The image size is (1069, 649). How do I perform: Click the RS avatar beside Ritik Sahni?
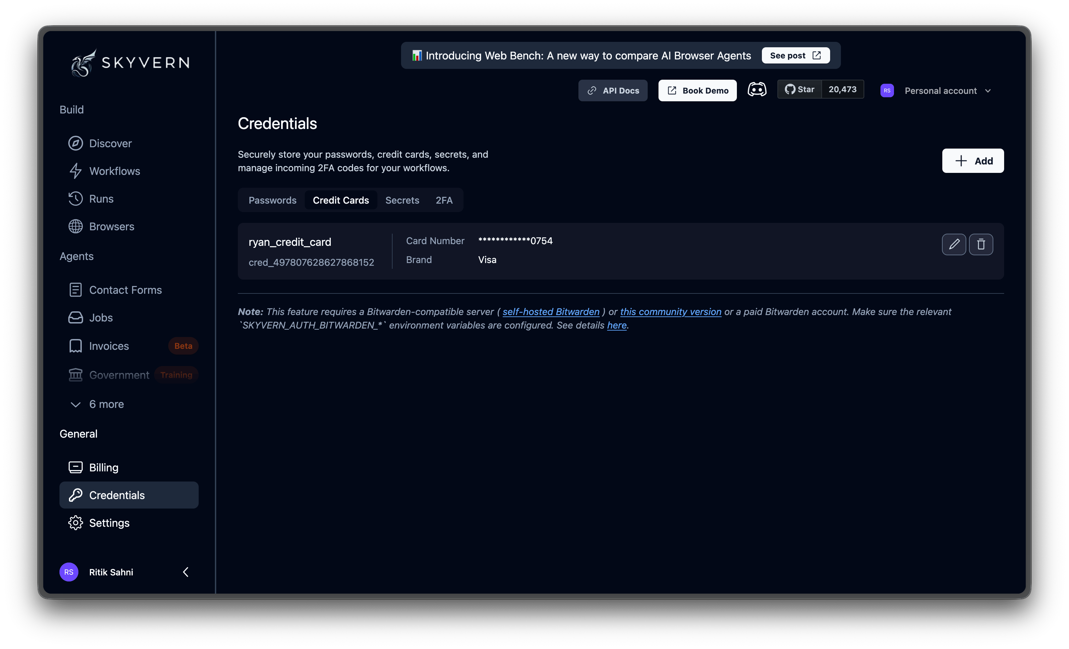pos(69,572)
